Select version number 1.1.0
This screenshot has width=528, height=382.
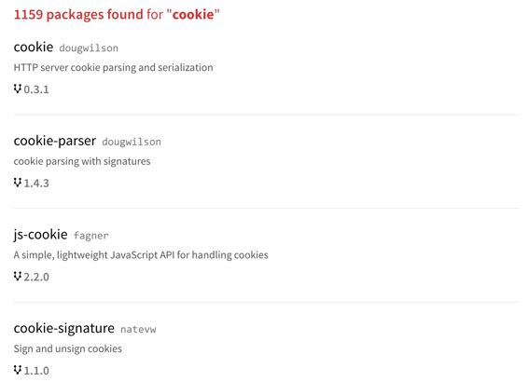[36, 371]
